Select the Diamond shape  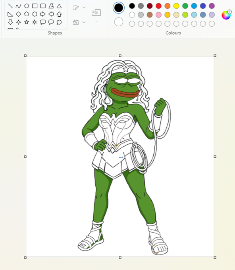(18, 14)
